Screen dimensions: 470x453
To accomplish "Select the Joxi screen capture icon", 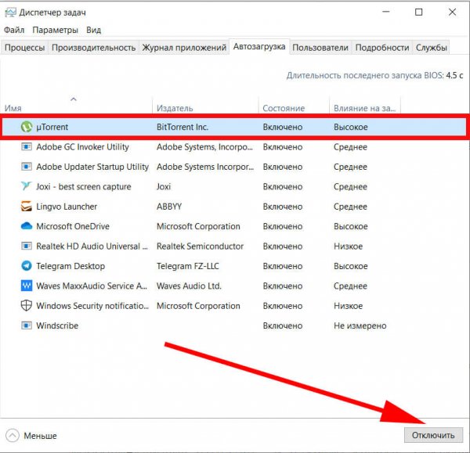I will [x=27, y=187].
